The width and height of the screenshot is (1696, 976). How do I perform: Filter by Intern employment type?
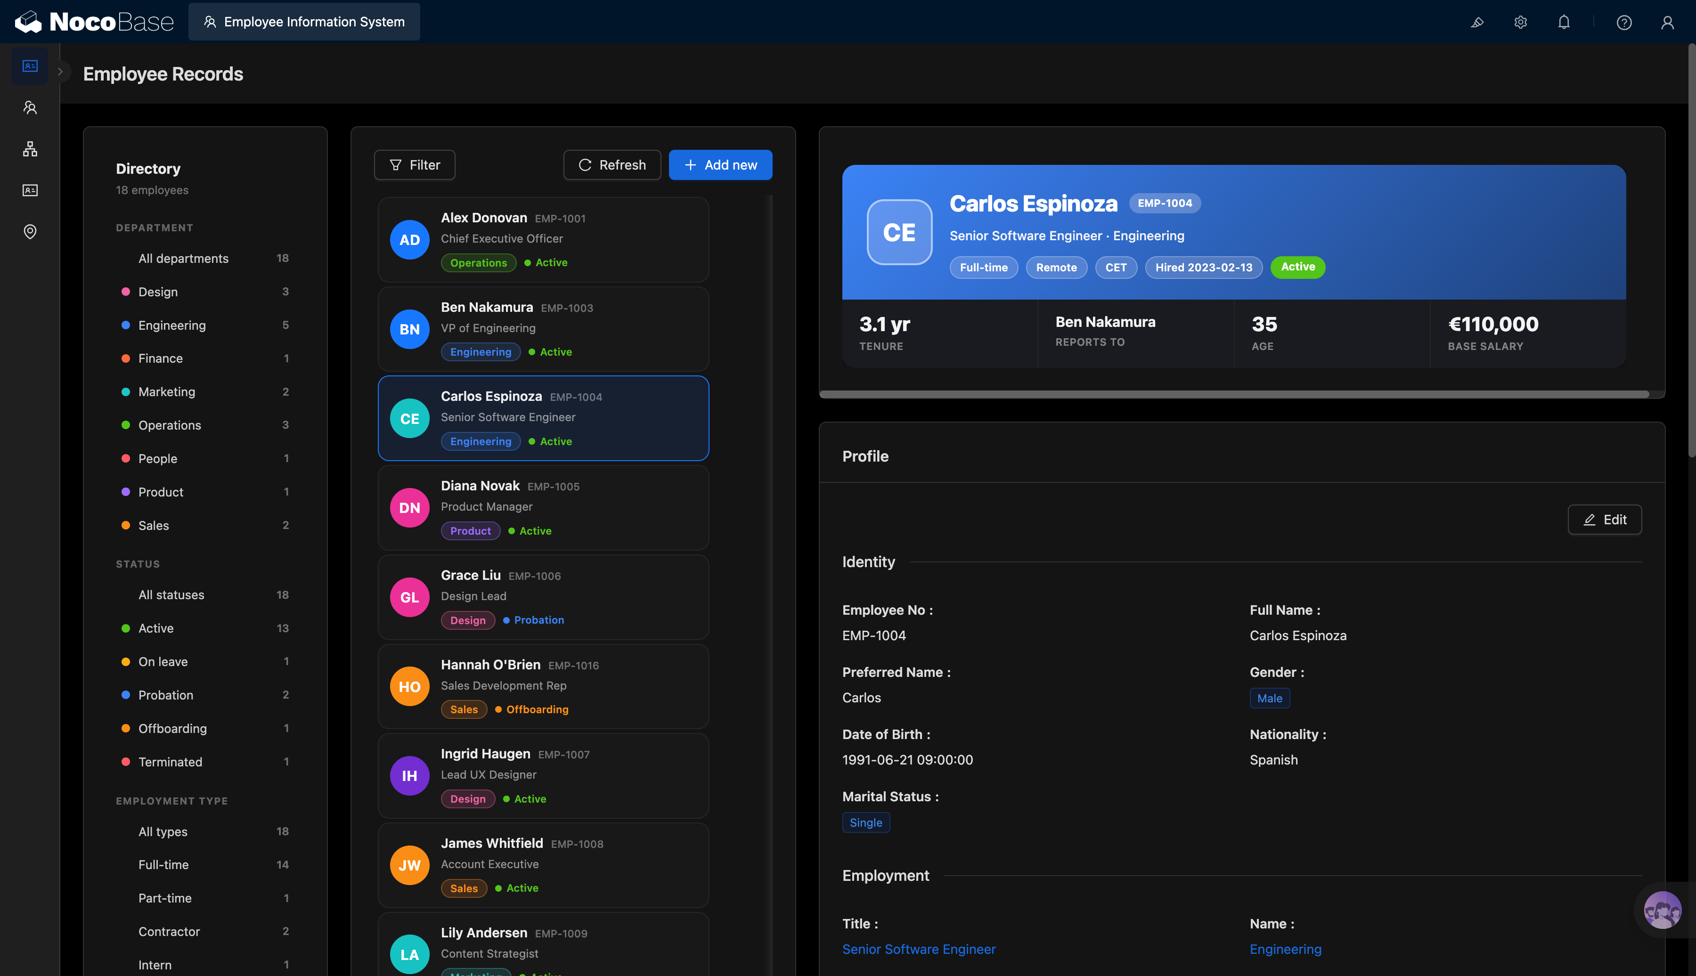(205, 965)
